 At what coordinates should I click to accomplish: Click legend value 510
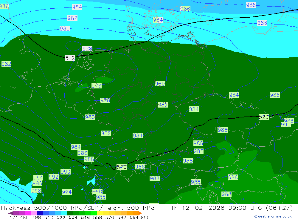pos(49,217)
